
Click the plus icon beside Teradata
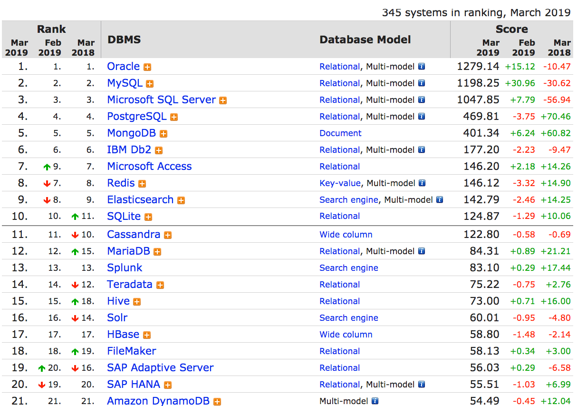pos(160,286)
